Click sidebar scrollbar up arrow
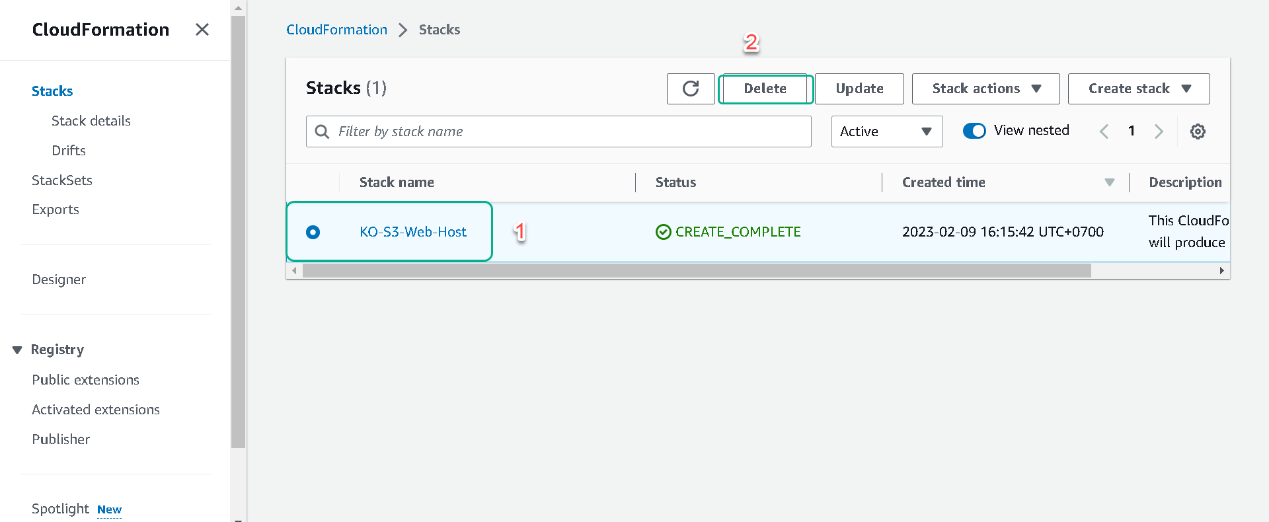The width and height of the screenshot is (1269, 522). pos(238,8)
